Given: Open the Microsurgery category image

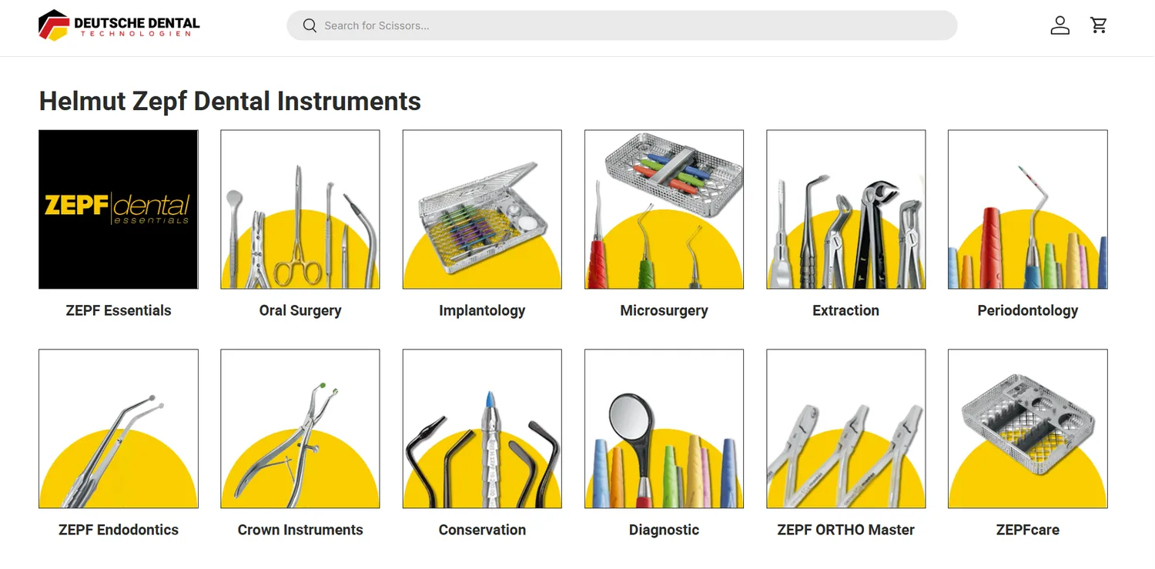Looking at the screenshot, I should coord(664,209).
